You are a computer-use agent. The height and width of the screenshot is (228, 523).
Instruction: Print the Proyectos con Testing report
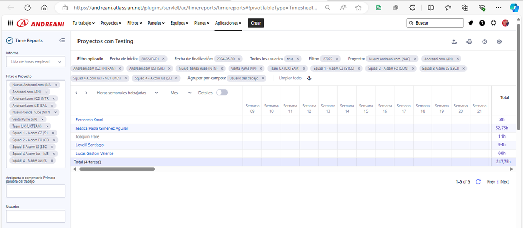(469, 42)
